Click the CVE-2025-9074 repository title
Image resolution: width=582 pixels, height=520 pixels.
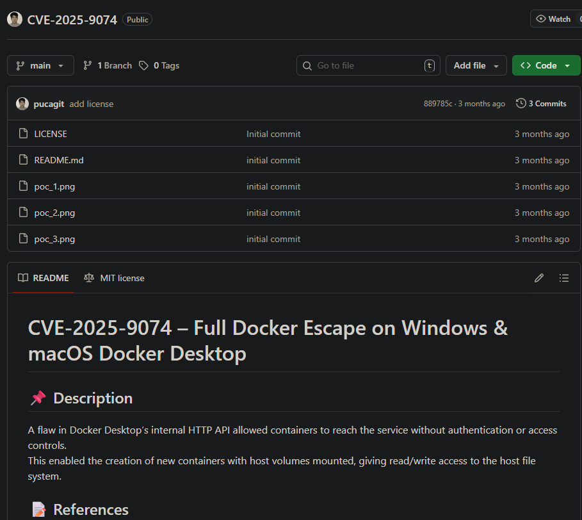[72, 20]
